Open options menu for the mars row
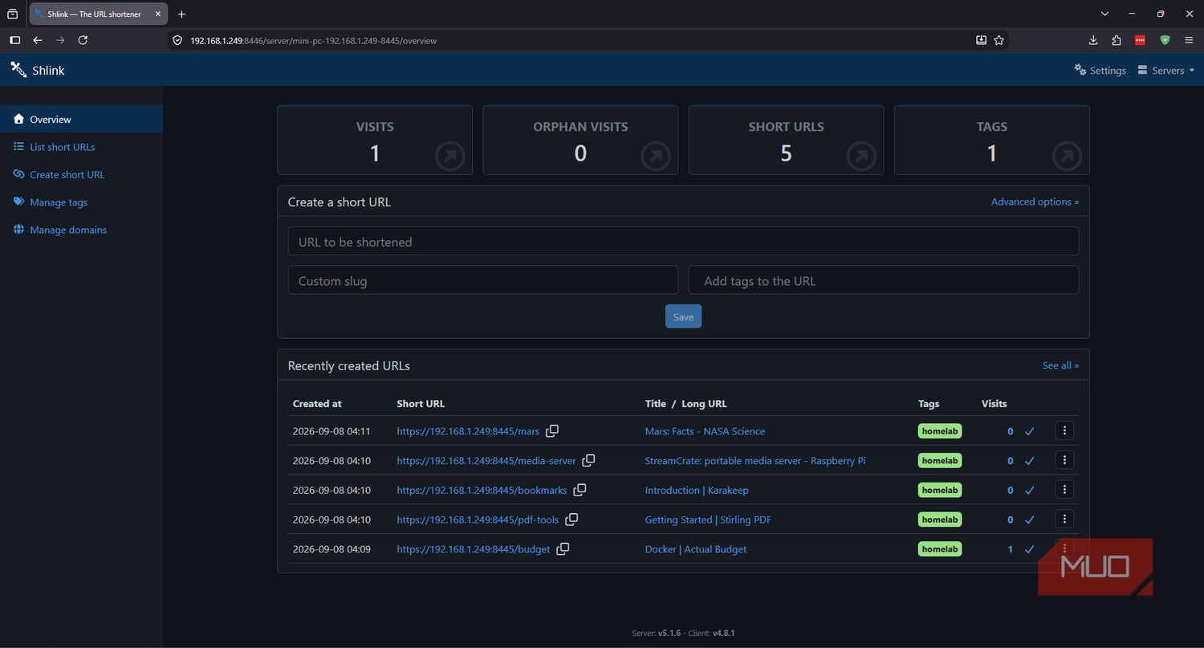The image size is (1204, 648). pyautogui.click(x=1064, y=431)
